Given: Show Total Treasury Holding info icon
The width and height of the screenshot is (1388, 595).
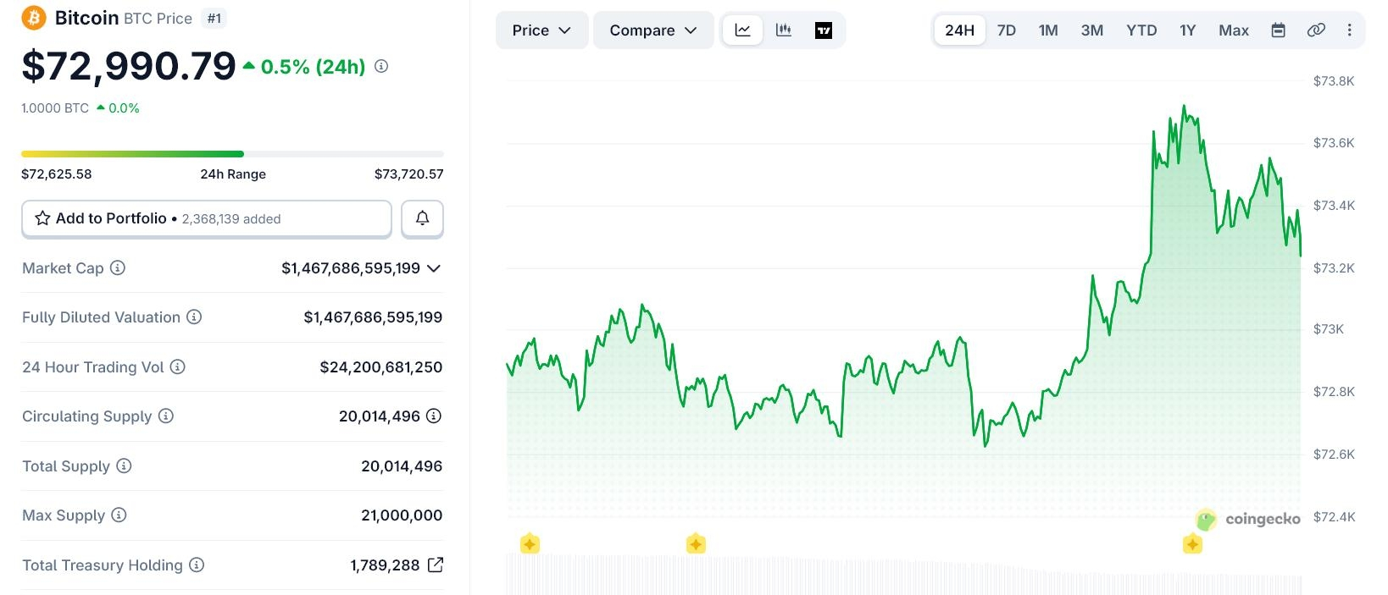Looking at the screenshot, I should 197,565.
